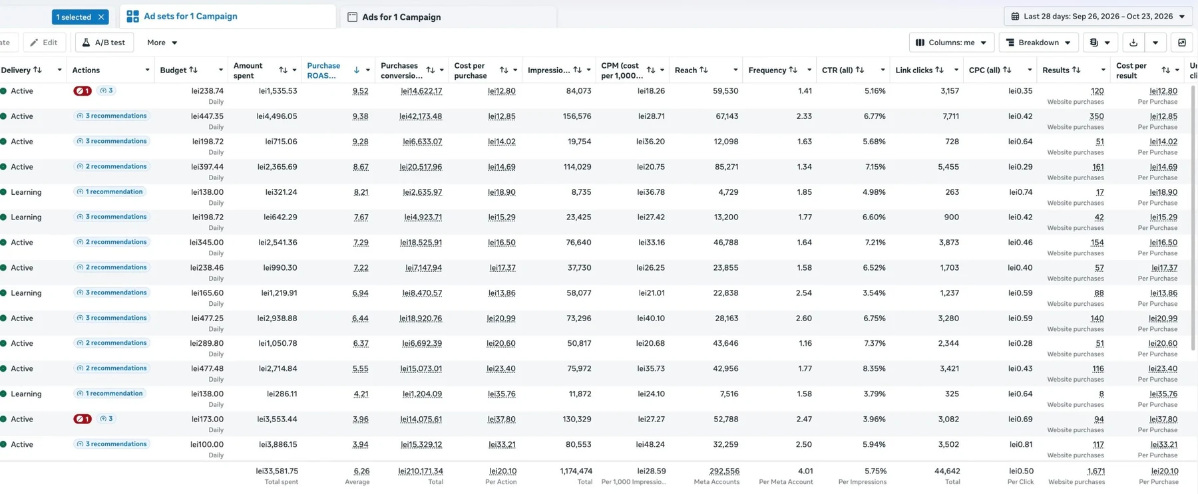
Task: Sort the Budget column
Action: 193,70
